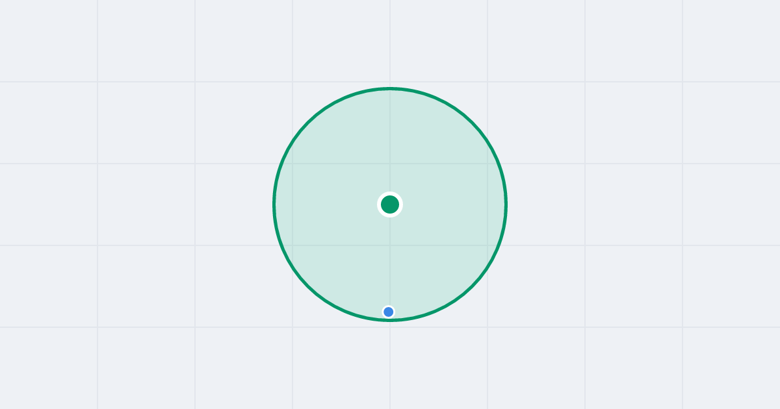Click where the outline crosses the upper gridline, left side
The height and width of the screenshot is (409, 780).
281,164
